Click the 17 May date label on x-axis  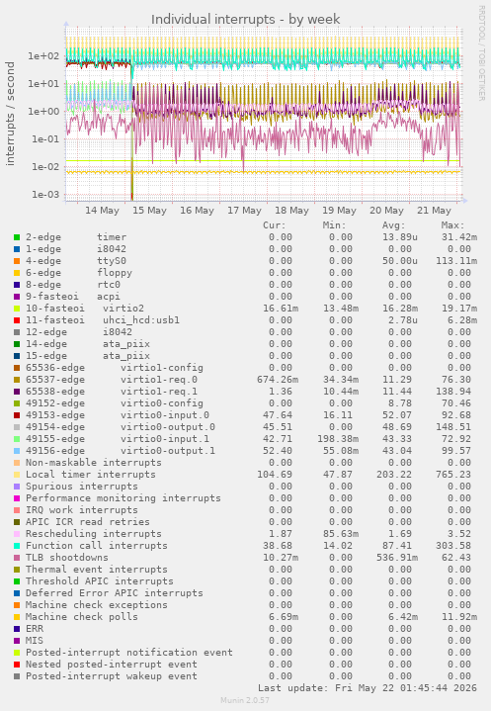click(244, 211)
